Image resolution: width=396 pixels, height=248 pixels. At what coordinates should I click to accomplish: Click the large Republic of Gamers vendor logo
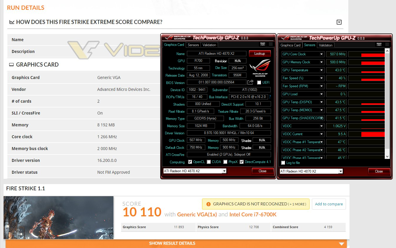coord(260,68)
